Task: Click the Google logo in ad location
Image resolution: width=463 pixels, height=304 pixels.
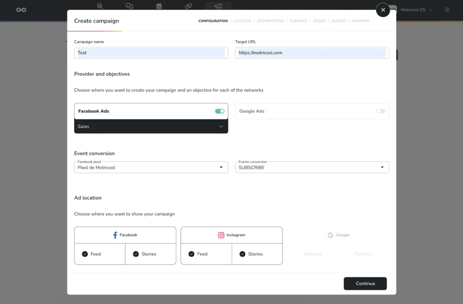Action: coord(331,235)
